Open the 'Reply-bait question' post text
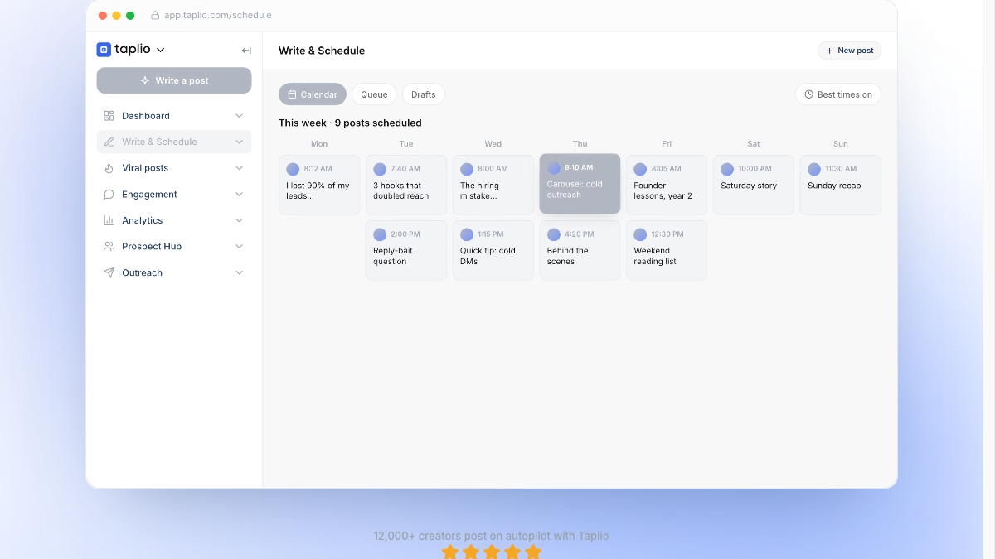This screenshot has width=995, height=559. coord(393,256)
